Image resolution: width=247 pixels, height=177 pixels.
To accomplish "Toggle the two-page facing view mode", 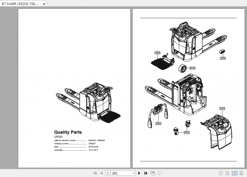I will pos(234,173).
